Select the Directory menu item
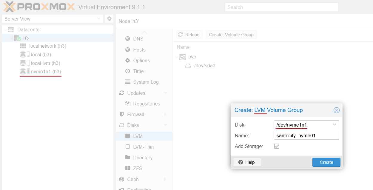 [144, 158]
